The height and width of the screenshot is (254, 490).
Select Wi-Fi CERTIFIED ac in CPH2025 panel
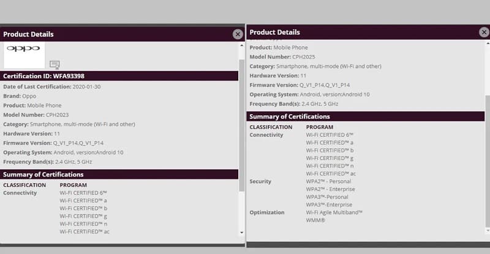click(x=331, y=173)
